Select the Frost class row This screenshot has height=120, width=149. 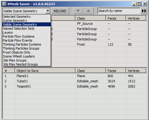click(99, 44)
